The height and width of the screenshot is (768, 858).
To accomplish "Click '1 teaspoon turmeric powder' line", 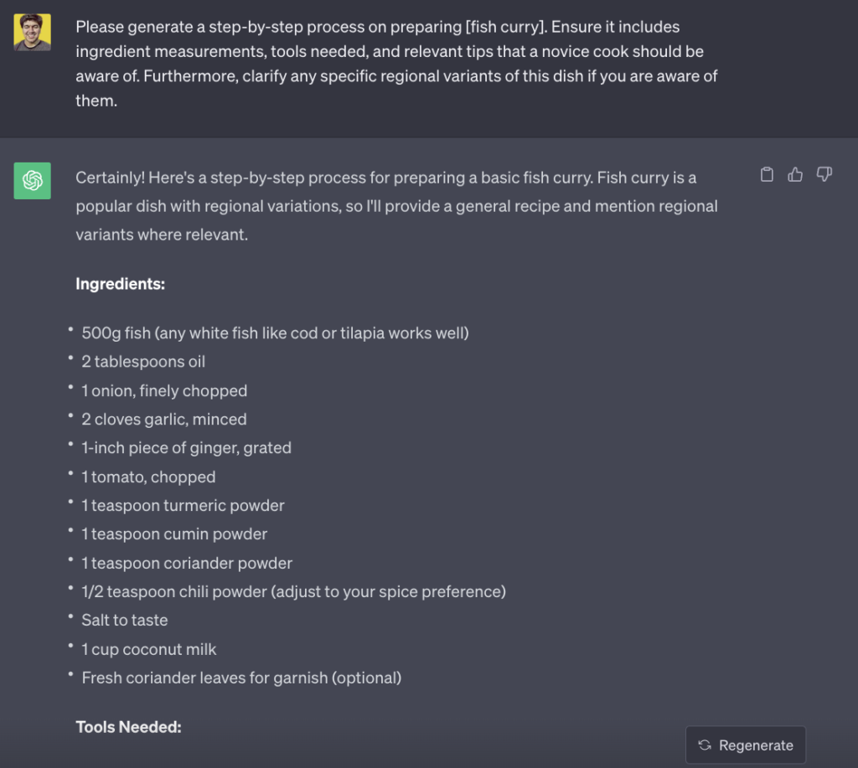I will (x=183, y=506).
